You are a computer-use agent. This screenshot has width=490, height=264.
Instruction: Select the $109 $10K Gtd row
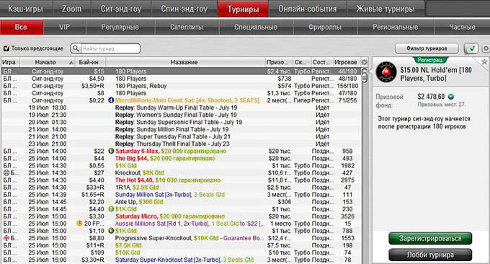[182, 252]
